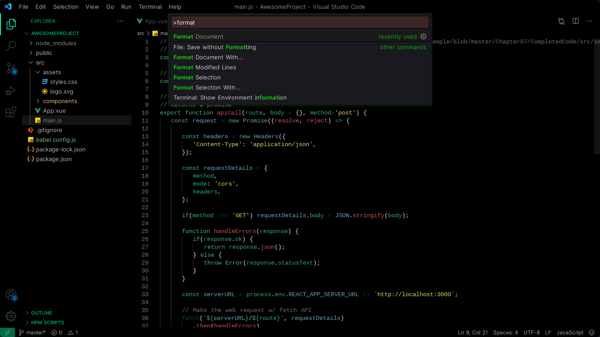Open the View menu
The image size is (600, 337).
92,7
